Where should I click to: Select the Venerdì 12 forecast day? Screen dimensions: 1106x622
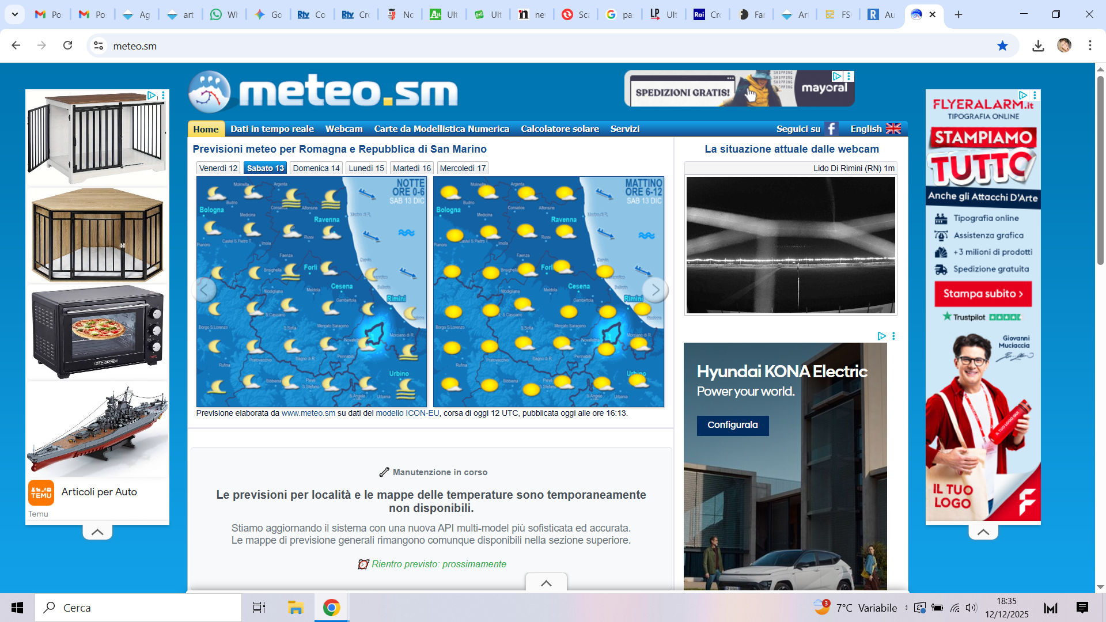point(218,168)
